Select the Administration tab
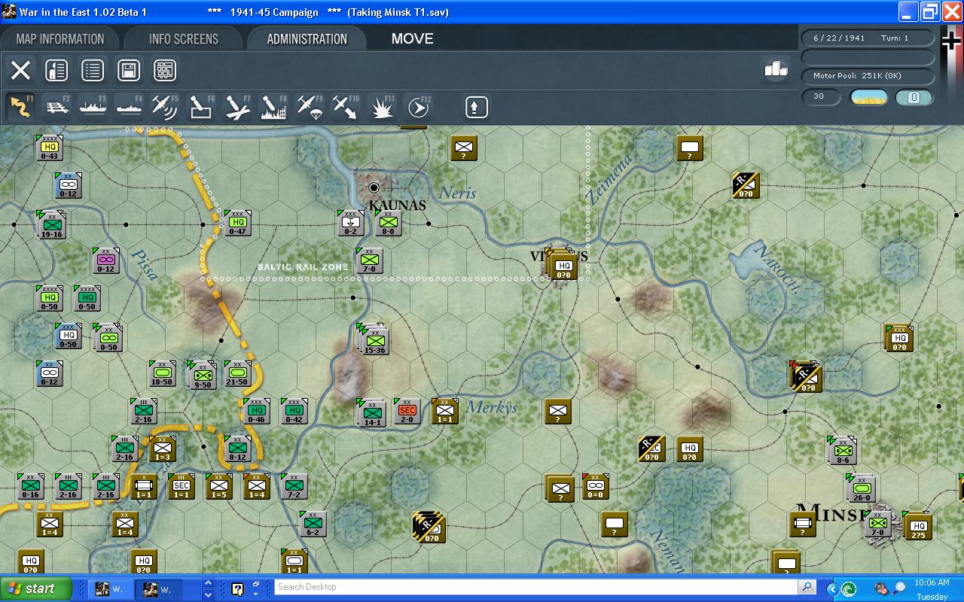Screen dimensions: 964x602 tap(307, 39)
